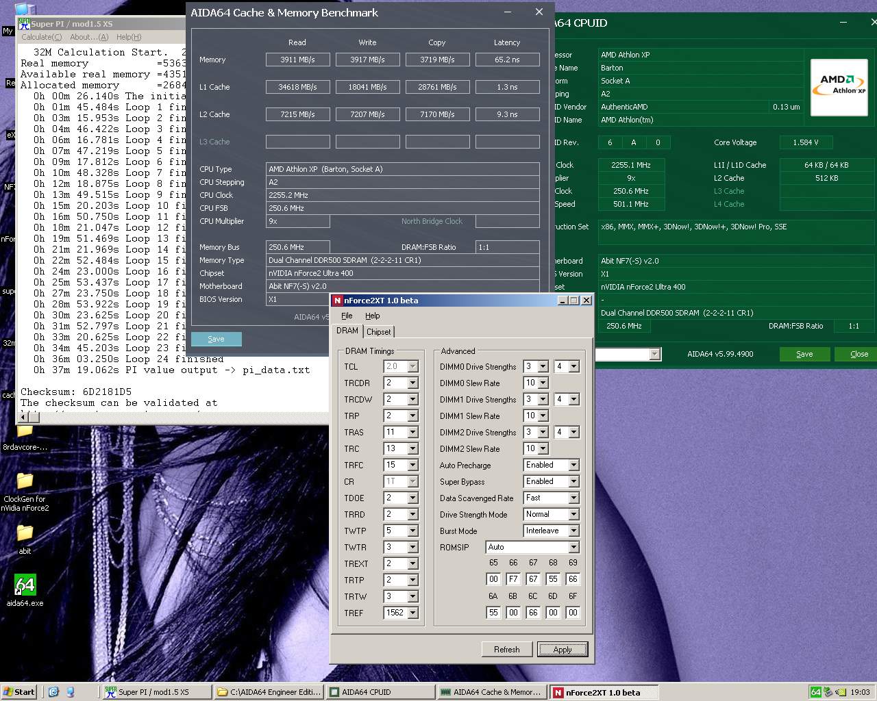877x701 pixels.
Task: Open Burst Mode dropdown
Action: tap(573, 531)
